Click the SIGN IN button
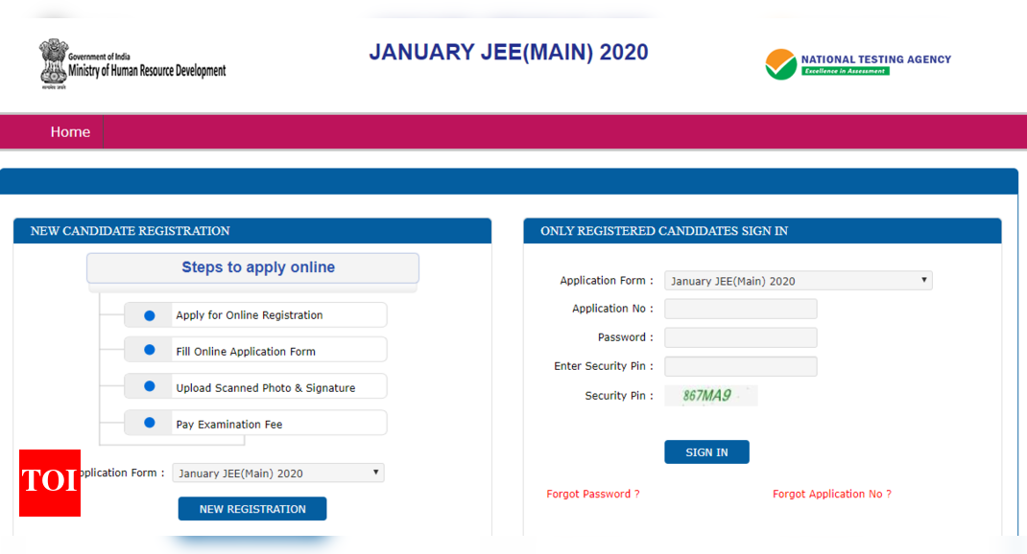This screenshot has height=554, width=1027. click(706, 452)
